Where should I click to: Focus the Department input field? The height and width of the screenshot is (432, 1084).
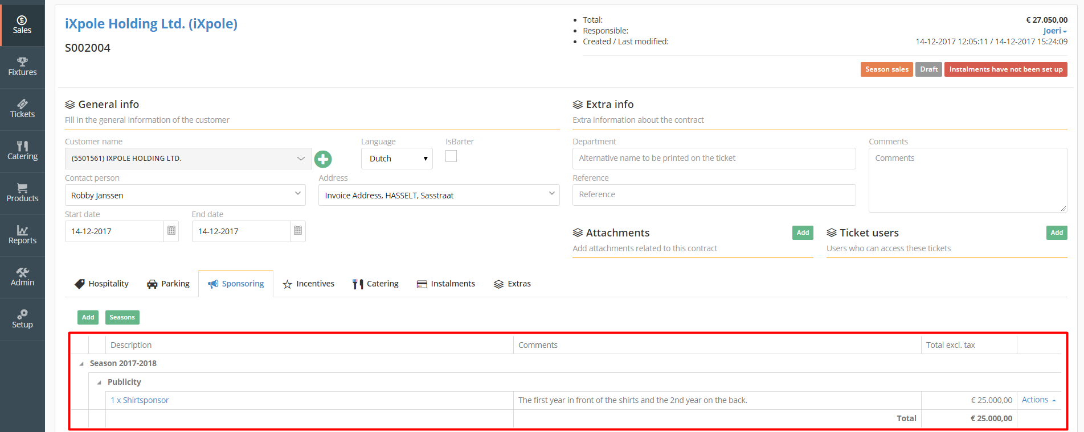(x=714, y=159)
